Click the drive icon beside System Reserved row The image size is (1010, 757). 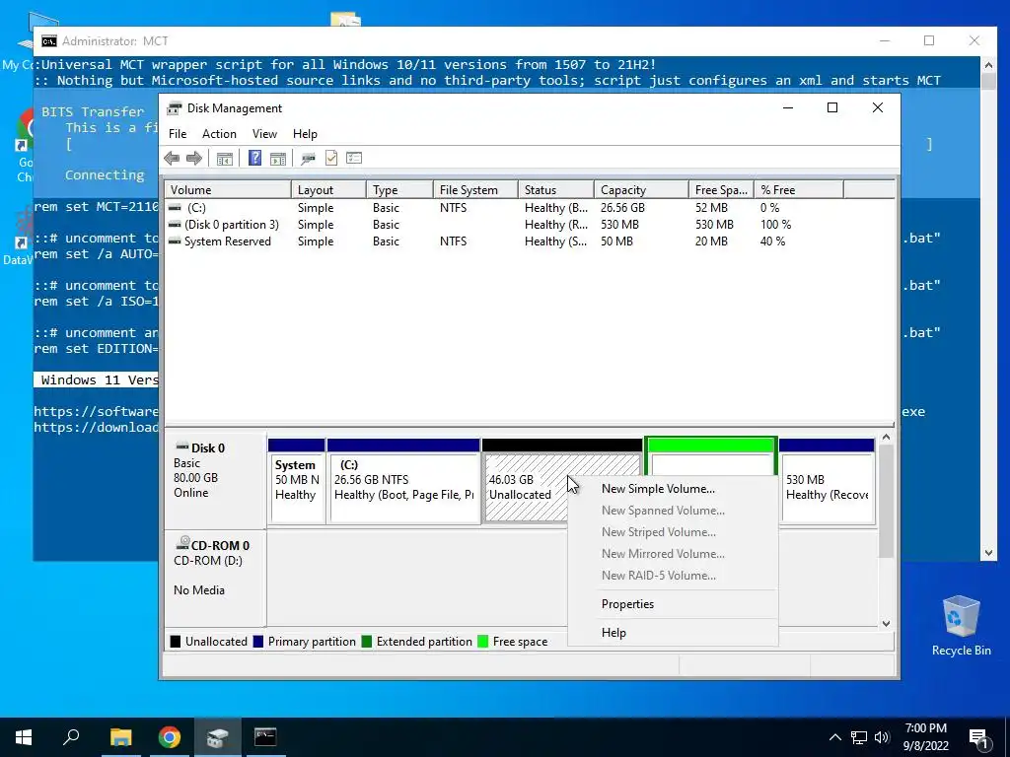click(175, 241)
